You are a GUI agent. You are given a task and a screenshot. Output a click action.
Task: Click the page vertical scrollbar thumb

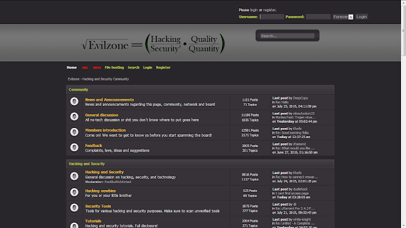[x=403, y=30]
